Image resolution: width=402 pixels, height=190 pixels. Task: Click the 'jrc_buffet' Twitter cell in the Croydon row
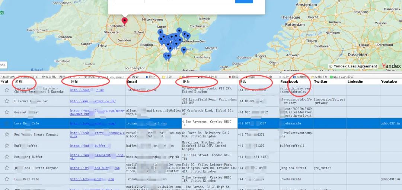pos(330,168)
